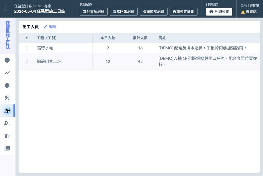The image size is (263, 176).
Task: Open the info section in sidebar
Action: pyautogui.click(x=7, y=60)
